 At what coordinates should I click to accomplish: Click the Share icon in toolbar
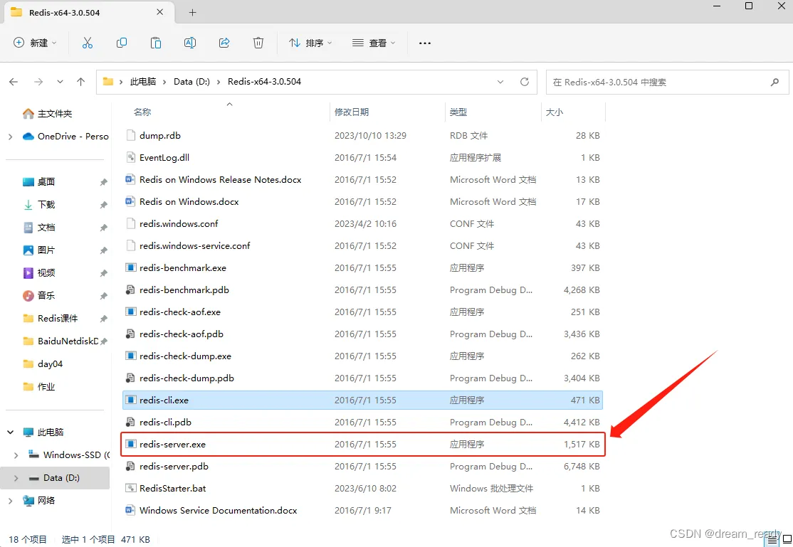point(224,43)
